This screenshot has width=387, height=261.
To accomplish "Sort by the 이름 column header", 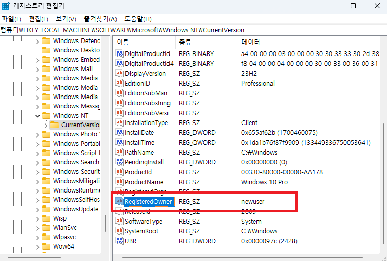I will [x=145, y=42].
